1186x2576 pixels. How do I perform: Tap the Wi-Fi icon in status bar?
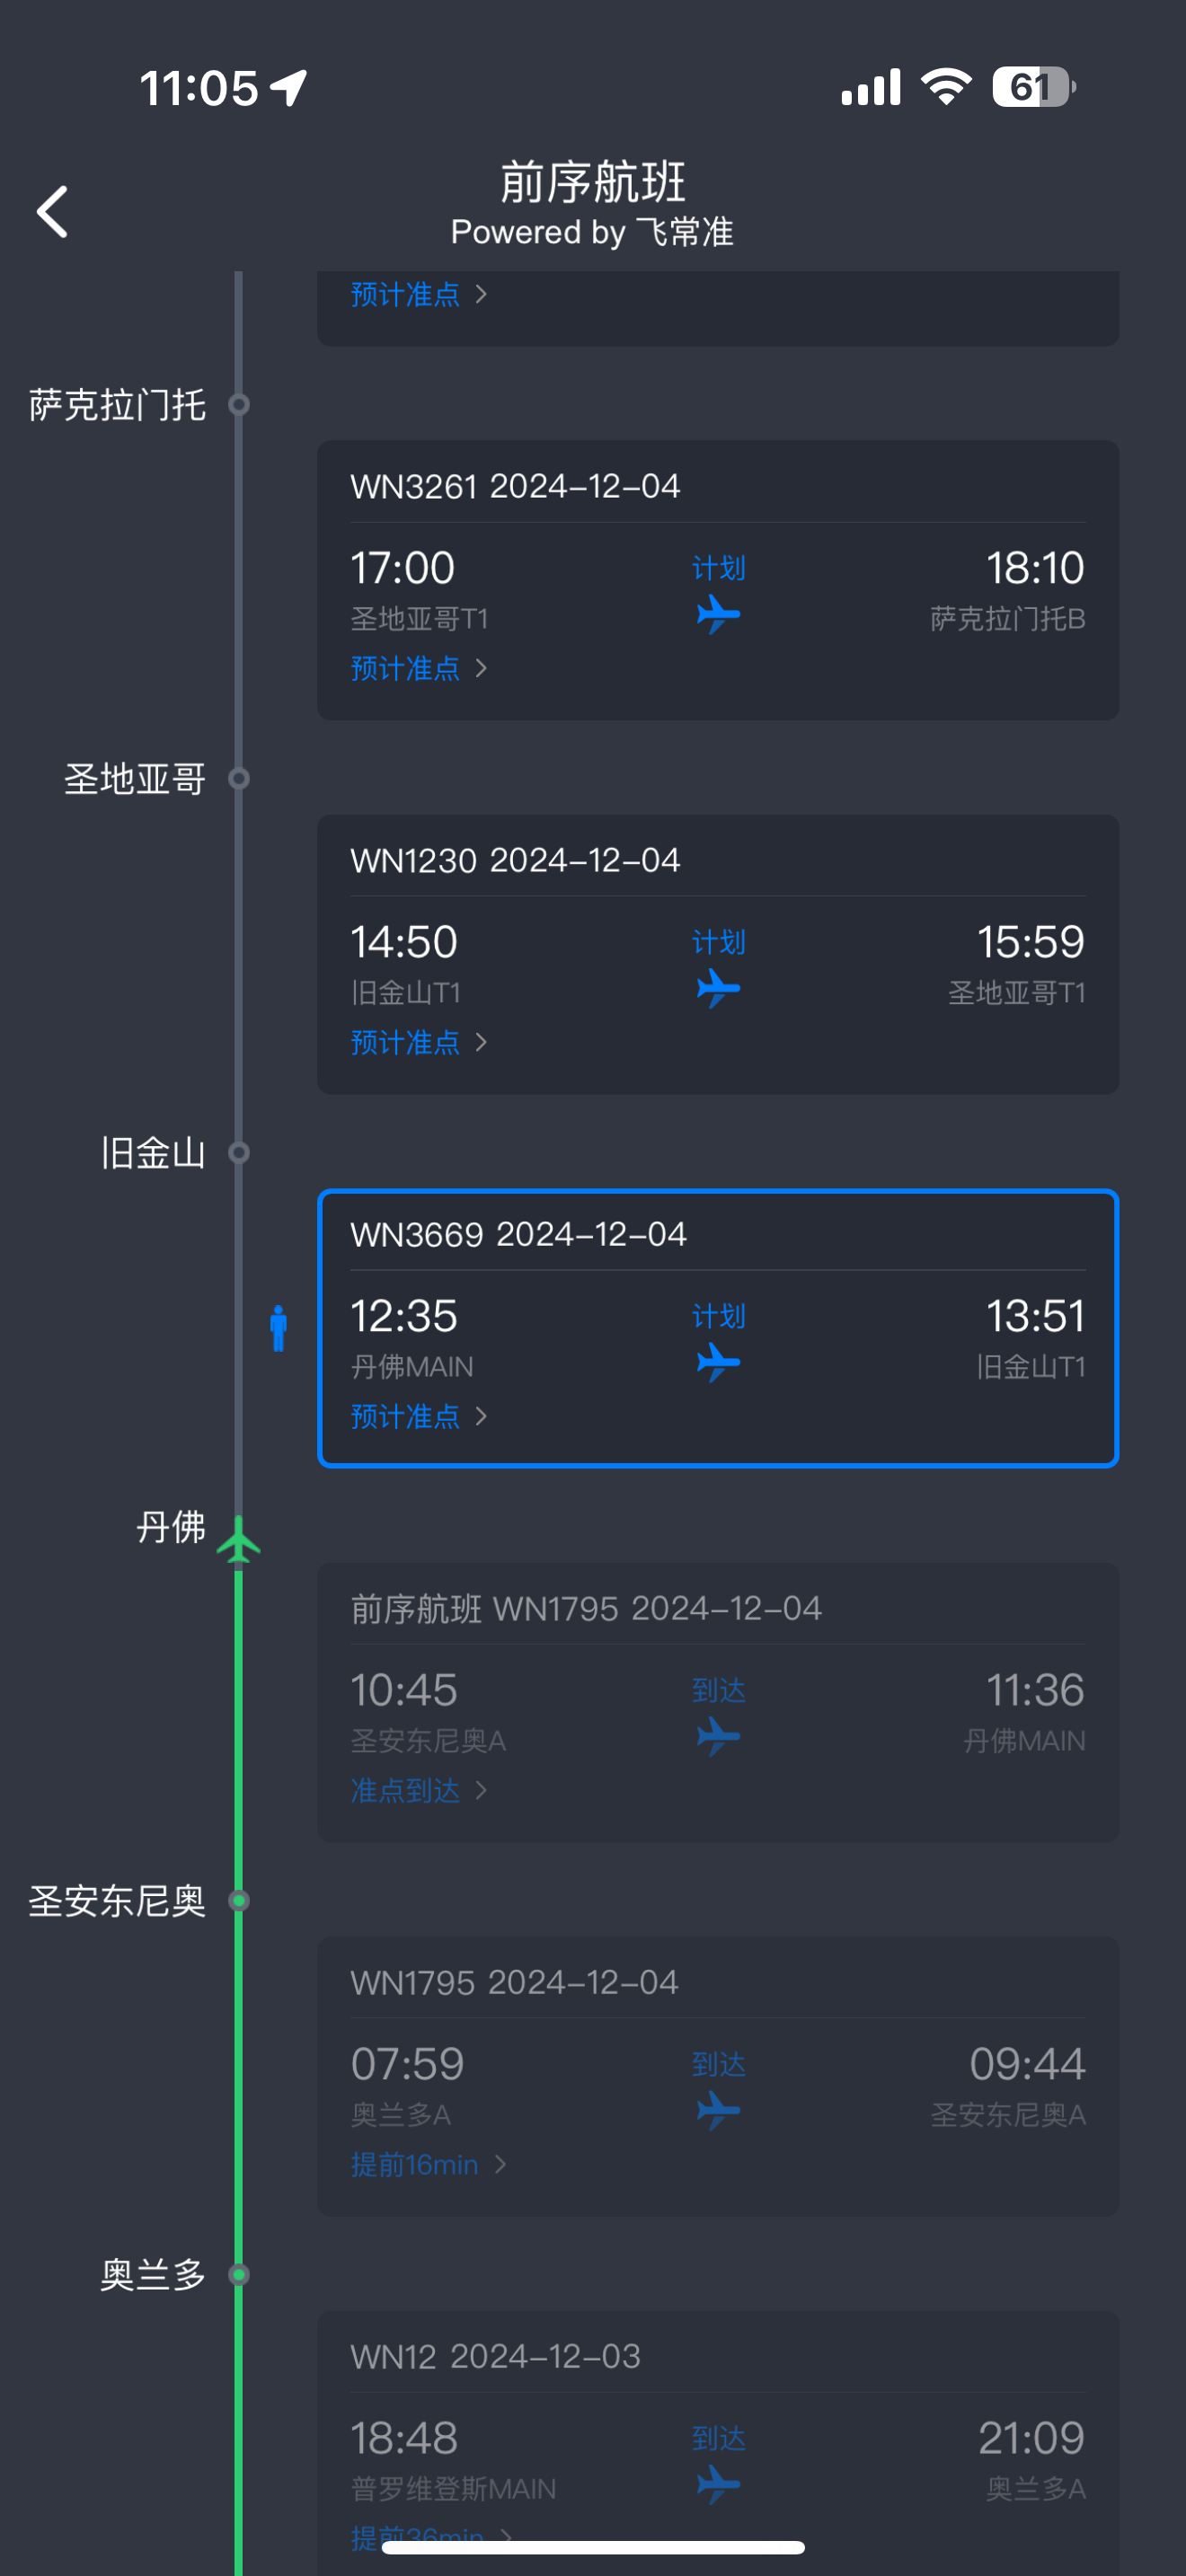946,87
